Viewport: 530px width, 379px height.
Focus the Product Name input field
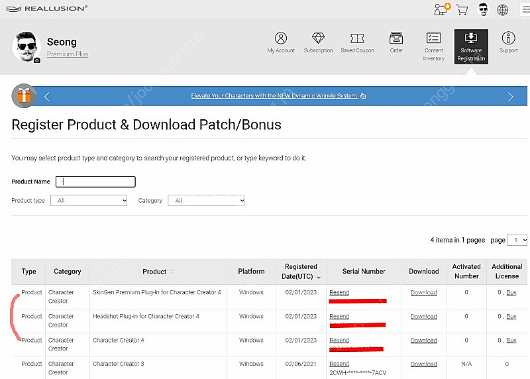point(95,182)
